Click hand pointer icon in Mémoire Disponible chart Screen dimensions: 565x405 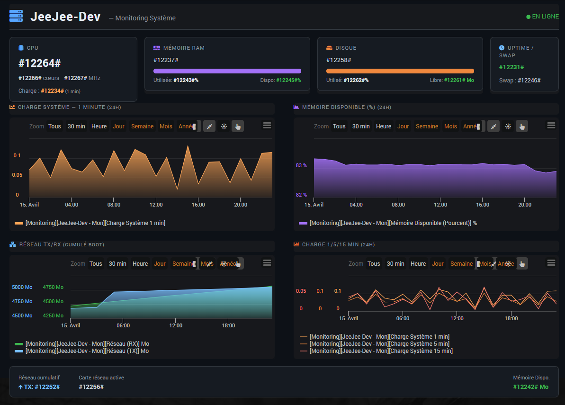522,126
